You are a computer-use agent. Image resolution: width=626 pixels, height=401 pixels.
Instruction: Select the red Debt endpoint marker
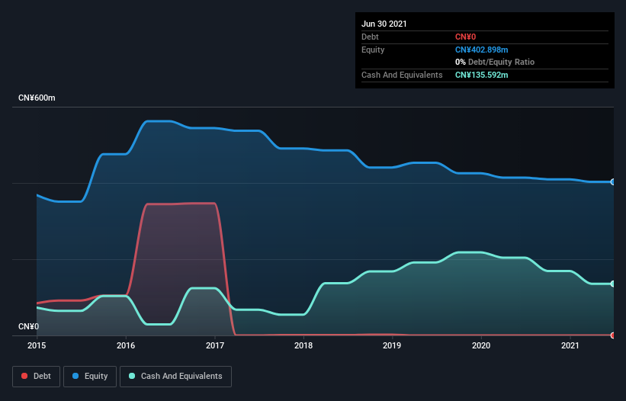[612, 335]
